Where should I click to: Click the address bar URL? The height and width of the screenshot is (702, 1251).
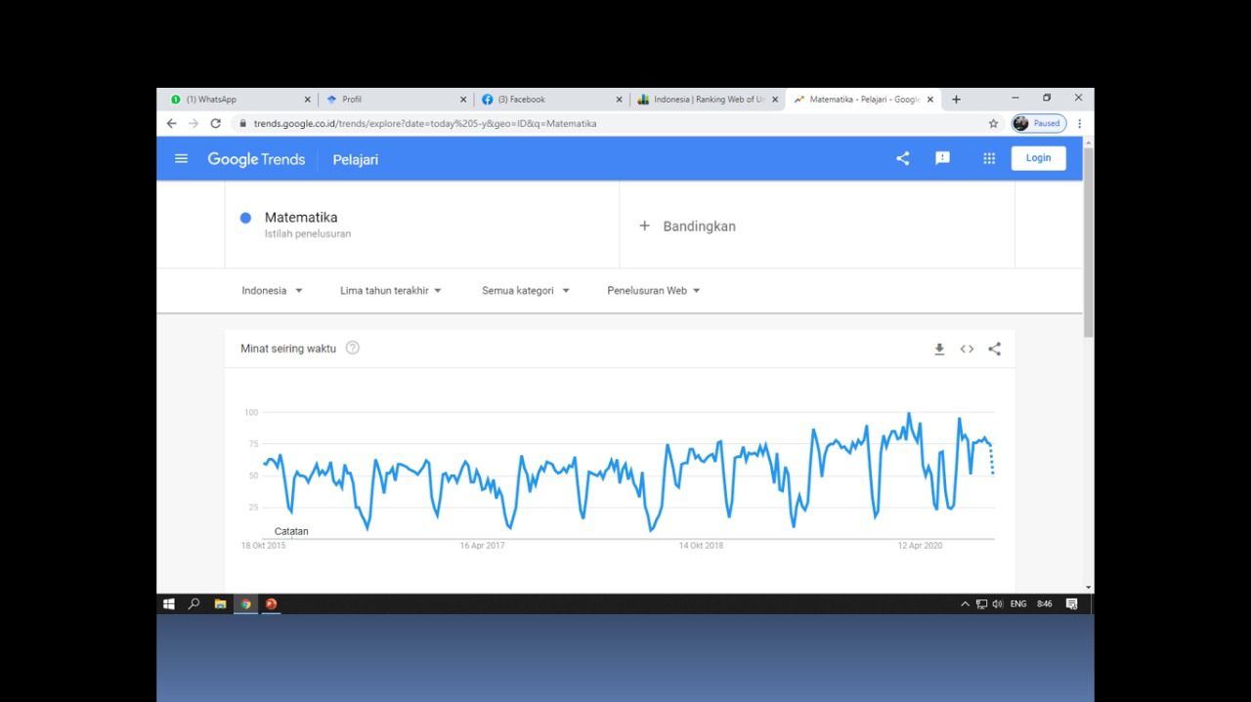coord(425,124)
